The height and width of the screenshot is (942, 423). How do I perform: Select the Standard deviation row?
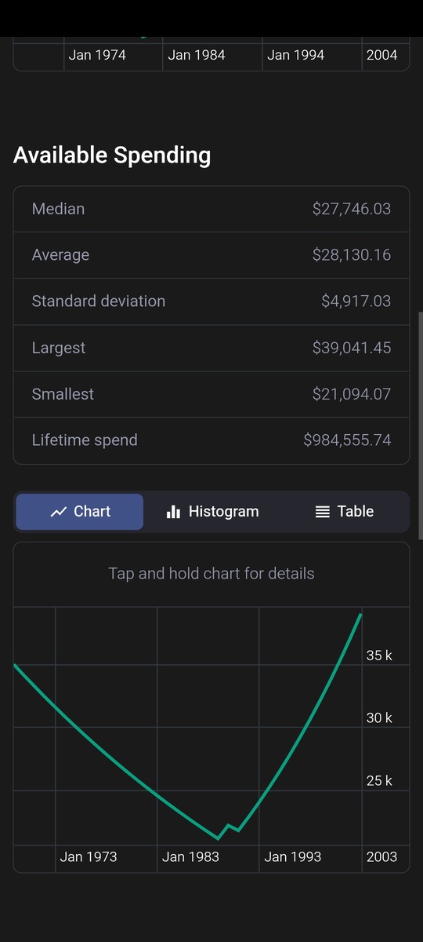(x=211, y=301)
